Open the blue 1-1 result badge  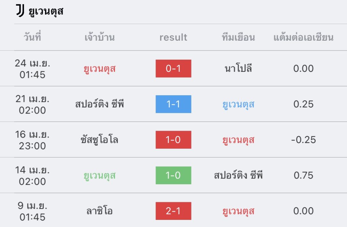173,104
